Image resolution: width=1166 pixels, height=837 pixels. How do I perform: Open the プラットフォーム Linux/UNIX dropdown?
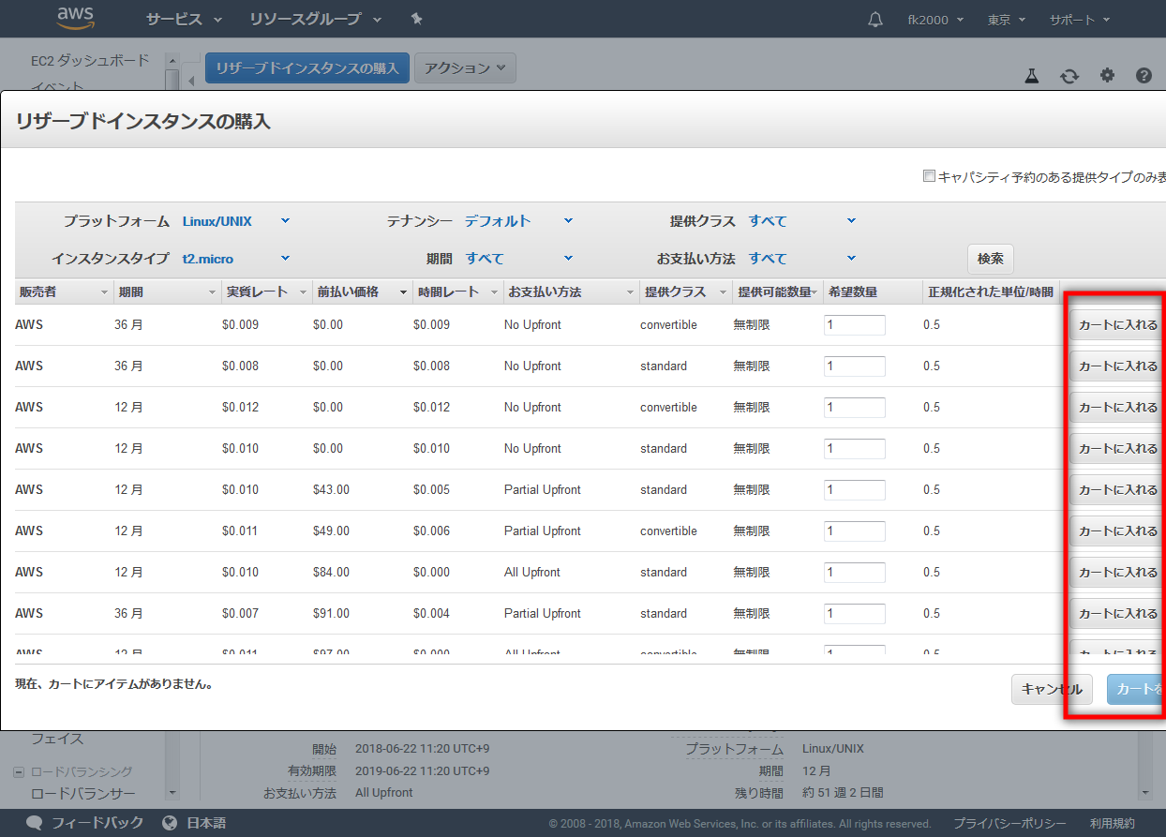coord(236,221)
